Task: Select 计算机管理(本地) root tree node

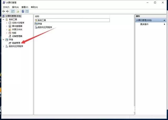Action: click(13, 16)
